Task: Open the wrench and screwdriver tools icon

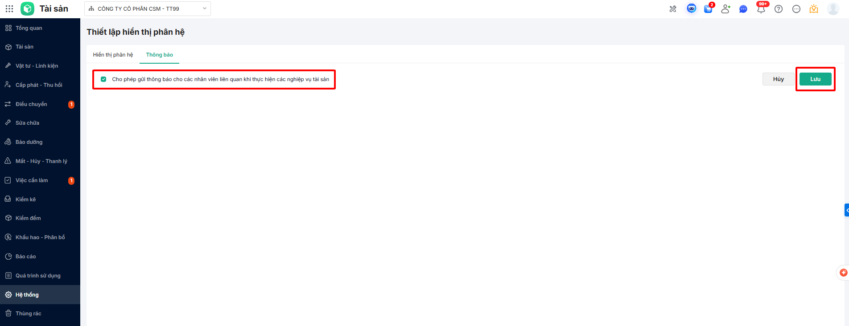Action: [673, 9]
